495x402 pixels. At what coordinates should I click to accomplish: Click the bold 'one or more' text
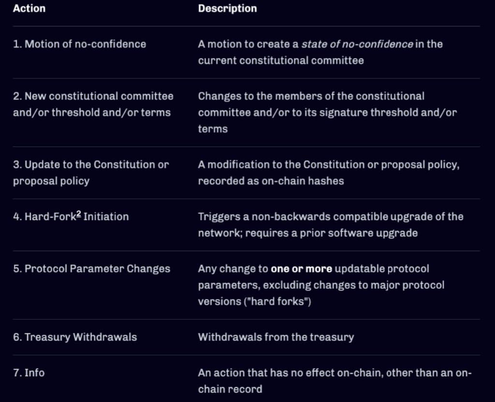click(x=301, y=268)
